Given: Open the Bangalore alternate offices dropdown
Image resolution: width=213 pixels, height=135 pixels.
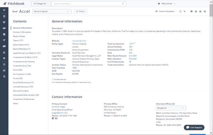Looking at the screenshot, I should click(171, 108).
